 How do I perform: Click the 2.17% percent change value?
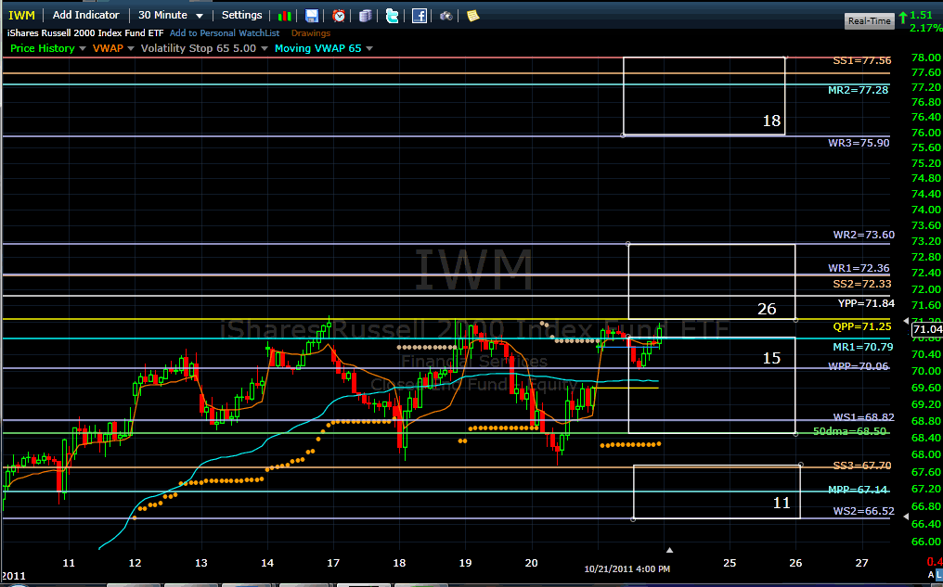pos(926,28)
